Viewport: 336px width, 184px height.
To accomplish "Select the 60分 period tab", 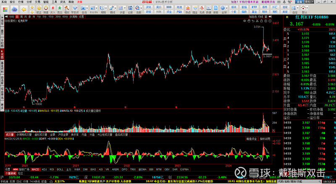I will coord(65,16).
